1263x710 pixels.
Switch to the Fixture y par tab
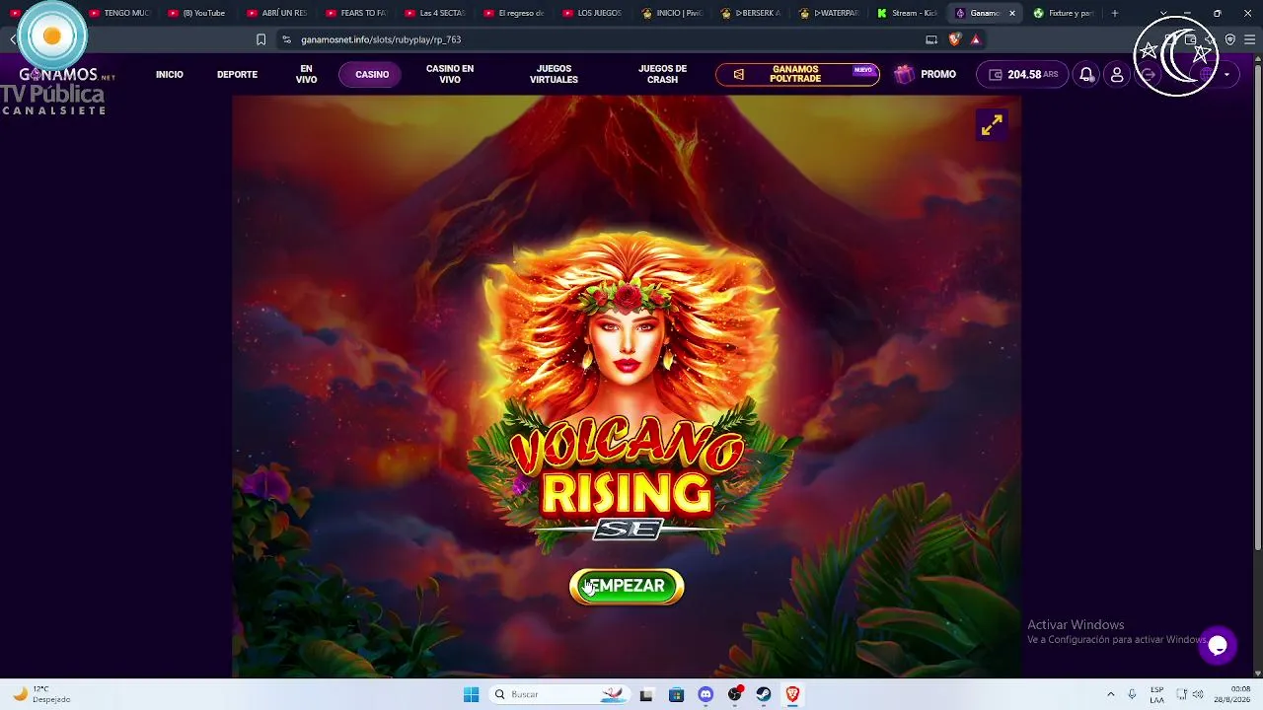pyautogui.click(x=1065, y=13)
